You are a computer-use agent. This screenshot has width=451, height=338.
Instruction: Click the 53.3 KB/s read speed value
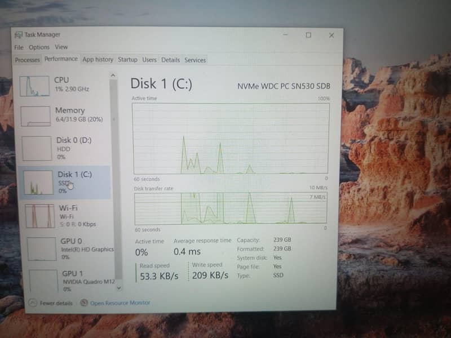tap(159, 276)
